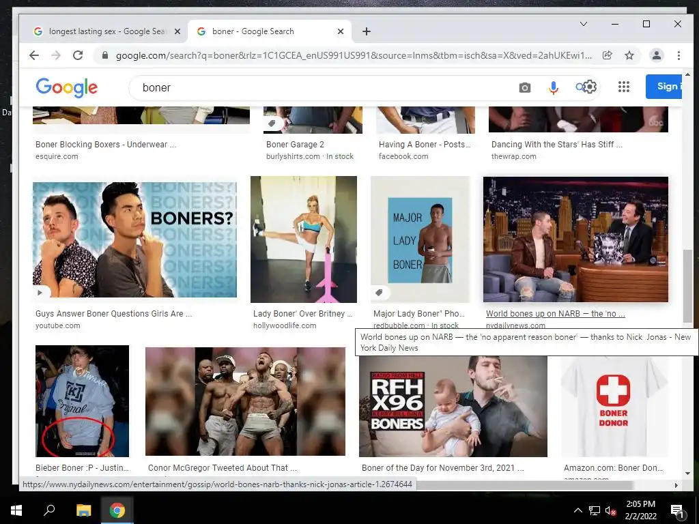The image size is (699, 524).
Task: Open the notification center icon
Action: tap(676, 510)
